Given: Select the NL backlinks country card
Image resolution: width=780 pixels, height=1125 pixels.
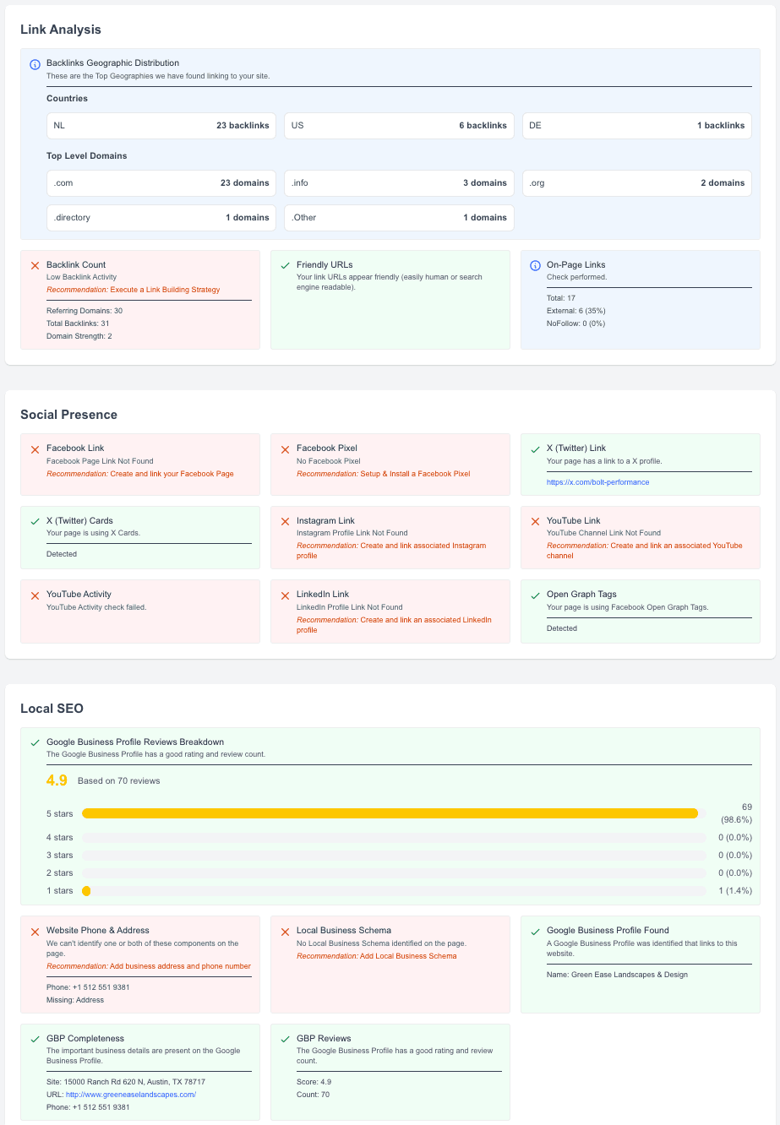Looking at the screenshot, I should click(x=161, y=125).
